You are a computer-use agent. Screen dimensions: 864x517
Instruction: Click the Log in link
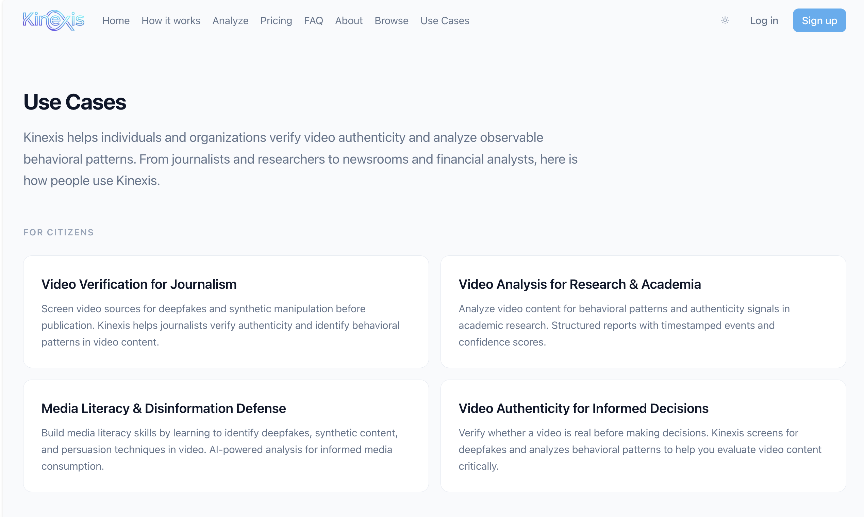click(764, 20)
